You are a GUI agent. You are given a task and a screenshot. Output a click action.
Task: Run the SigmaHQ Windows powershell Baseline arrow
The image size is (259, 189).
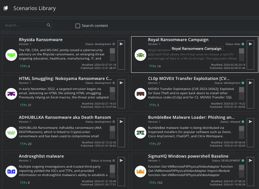click(x=250, y=161)
